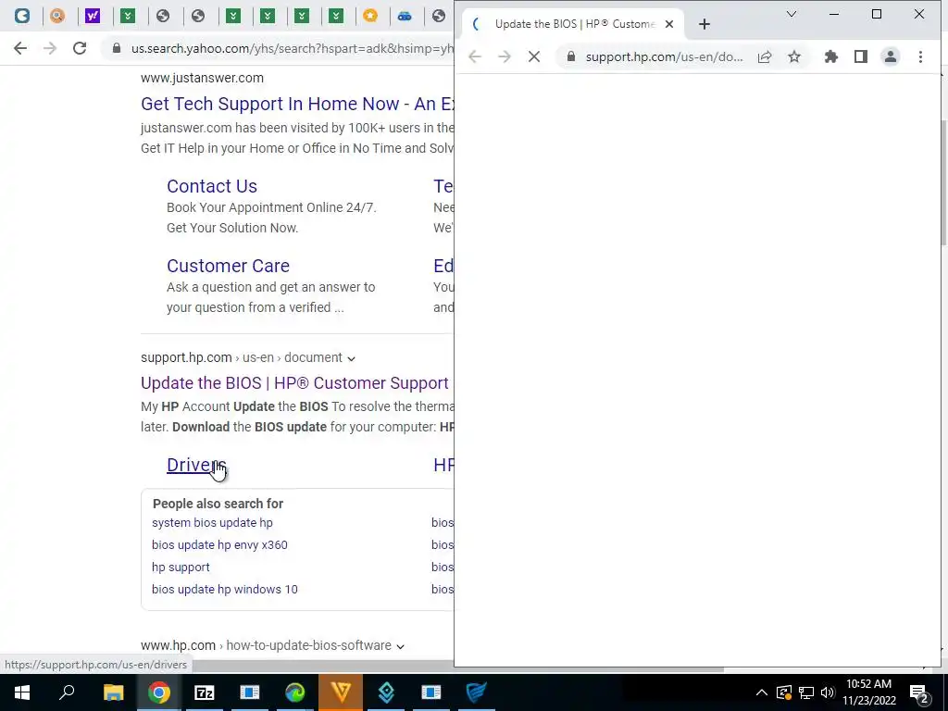Open the tab search chevron
The width and height of the screenshot is (948, 711).
791,14
